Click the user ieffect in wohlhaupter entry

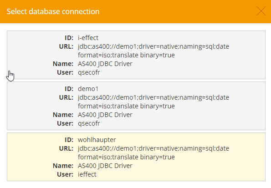point(87,174)
